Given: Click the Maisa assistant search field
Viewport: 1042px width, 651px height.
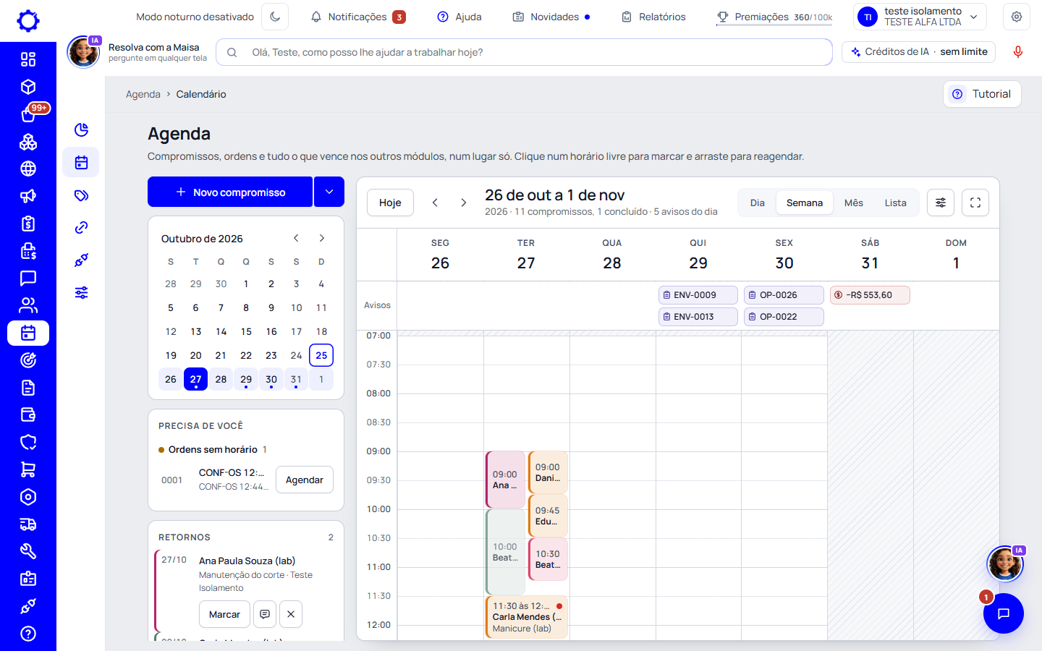Looking at the screenshot, I should tap(524, 52).
